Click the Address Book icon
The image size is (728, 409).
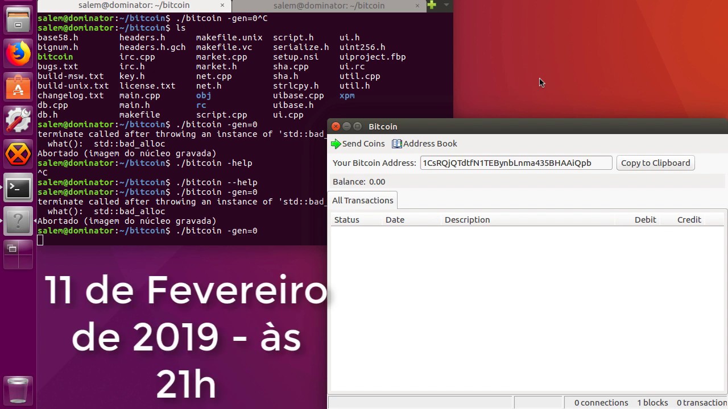pos(396,144)
